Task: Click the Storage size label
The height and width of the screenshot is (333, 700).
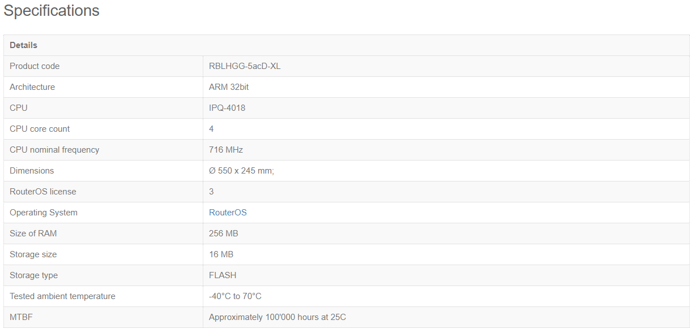Action: click(x=33, y=254)
